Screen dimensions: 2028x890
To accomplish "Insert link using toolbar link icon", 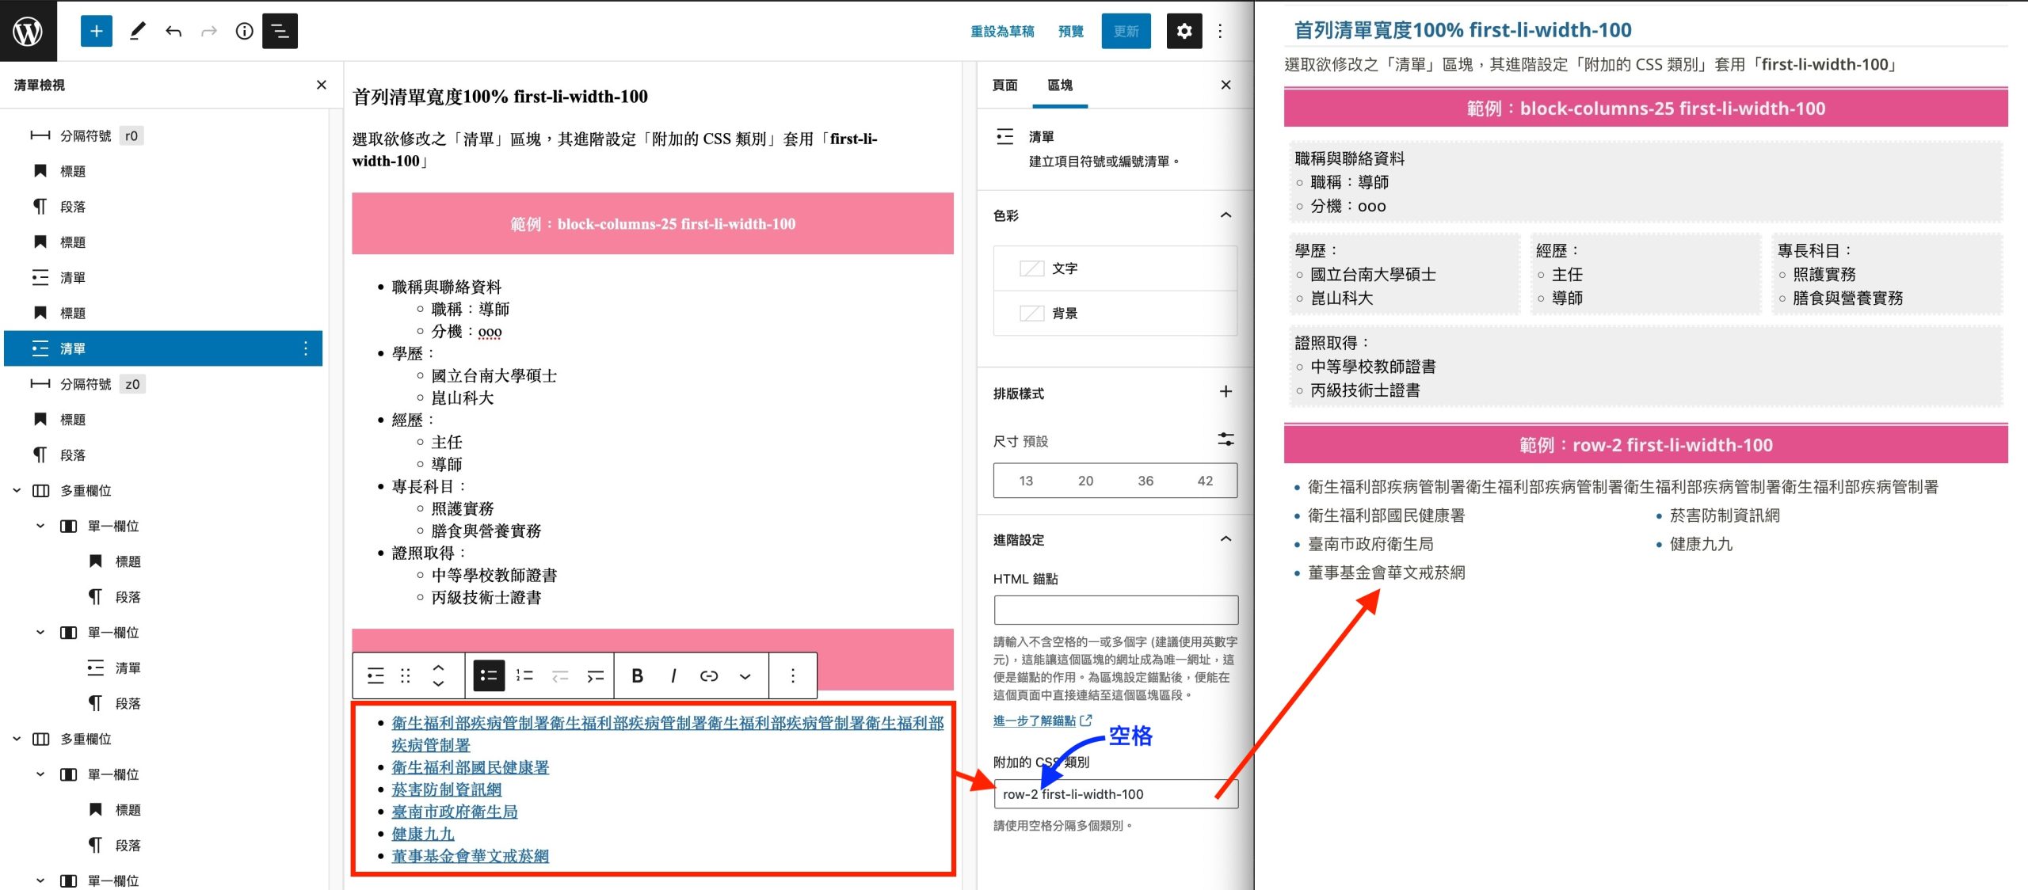I will click(x=709, y=675).
